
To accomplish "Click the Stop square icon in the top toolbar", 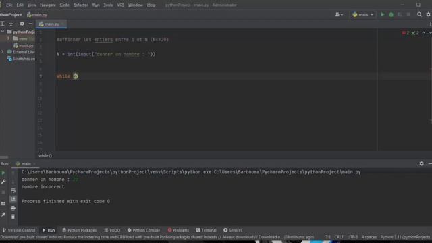I will (408, 14).
